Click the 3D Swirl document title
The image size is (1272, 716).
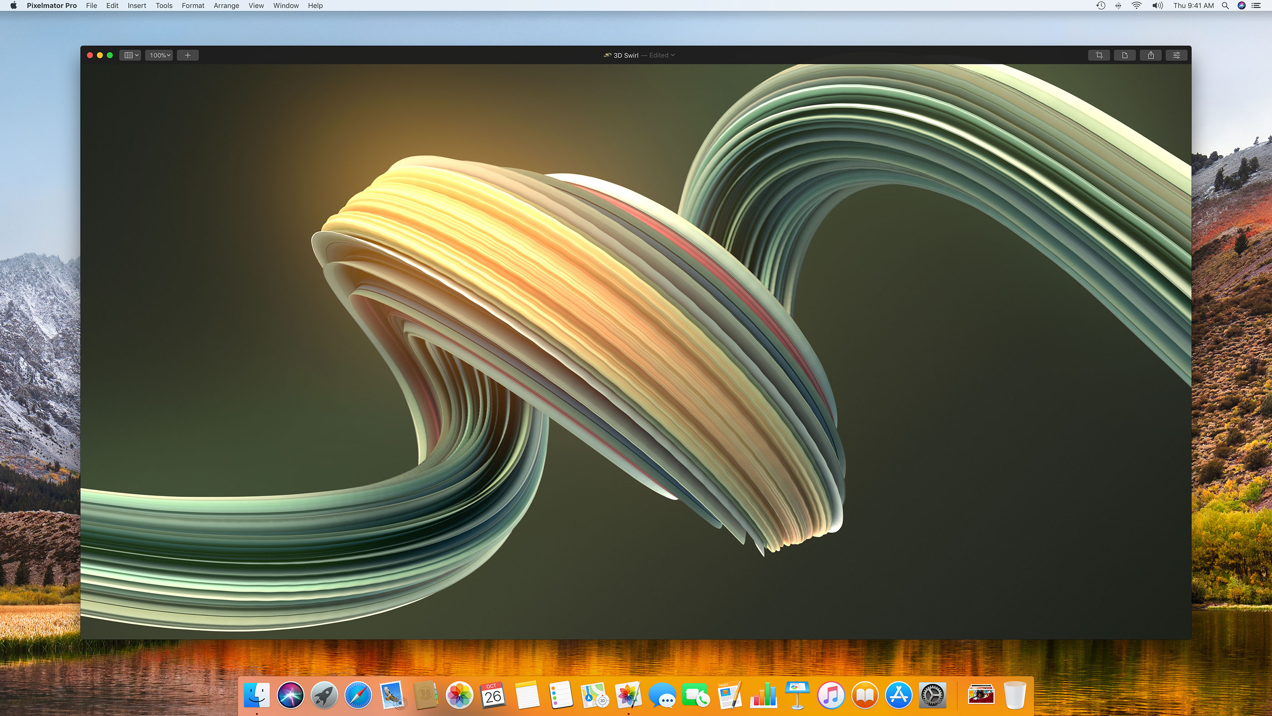625,55
